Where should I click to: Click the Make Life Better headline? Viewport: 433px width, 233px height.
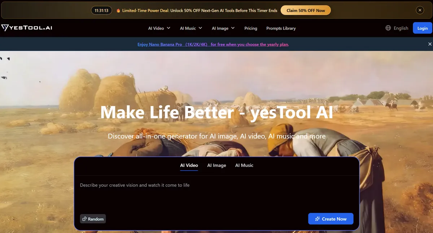(x=216, y=112)
